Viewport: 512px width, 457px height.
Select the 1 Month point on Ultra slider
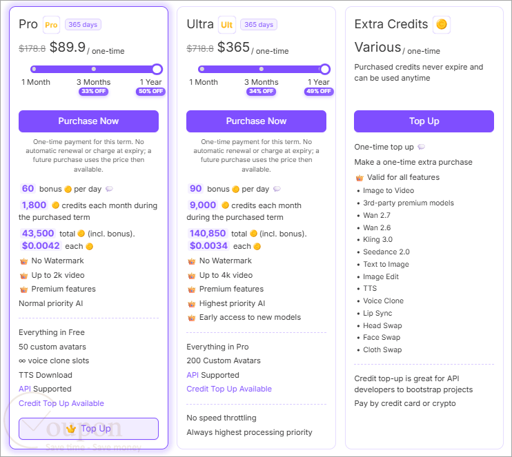pos(202,69)
